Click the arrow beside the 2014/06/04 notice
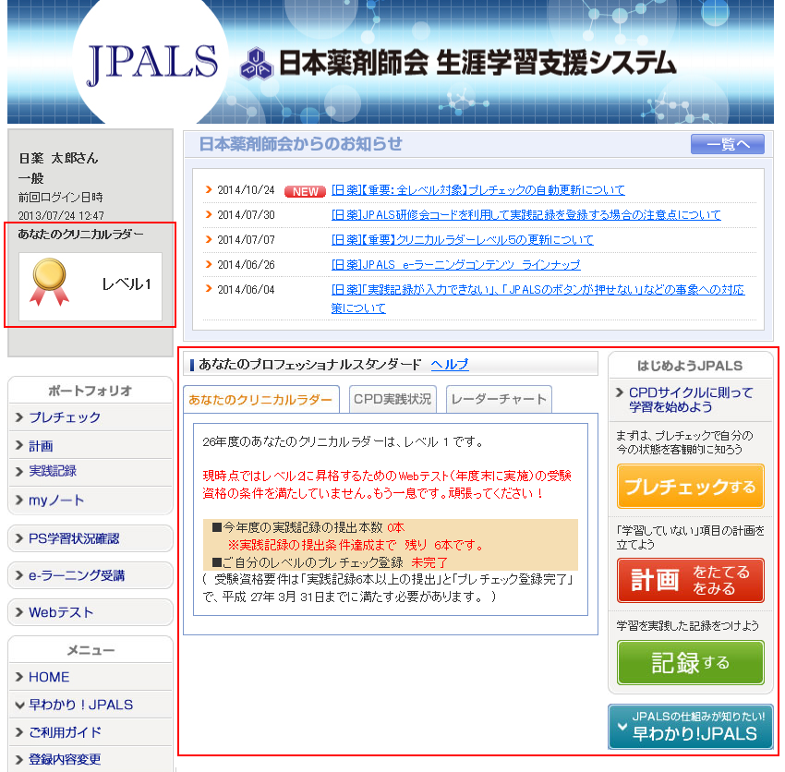Image resolution: width=785 pixels, height=772 pixels. 209,289
